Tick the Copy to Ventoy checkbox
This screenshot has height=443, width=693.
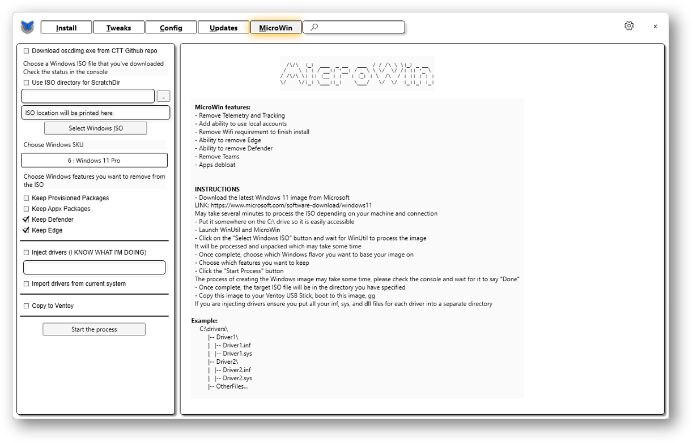click(x=26, y=306)
